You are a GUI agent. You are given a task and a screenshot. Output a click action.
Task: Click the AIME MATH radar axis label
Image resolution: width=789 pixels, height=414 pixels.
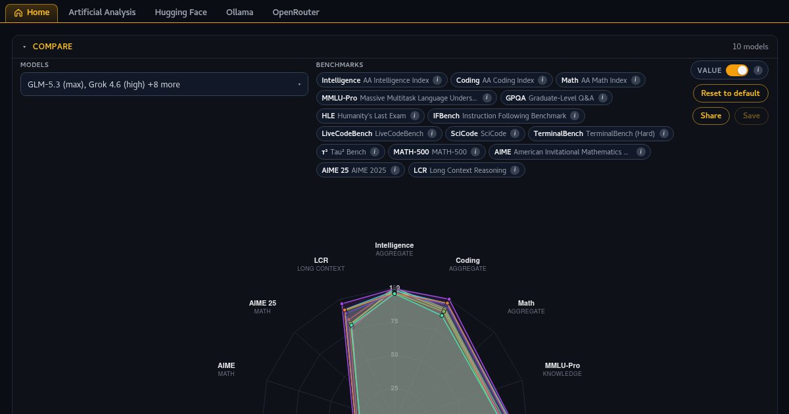(x=226, y=369)
